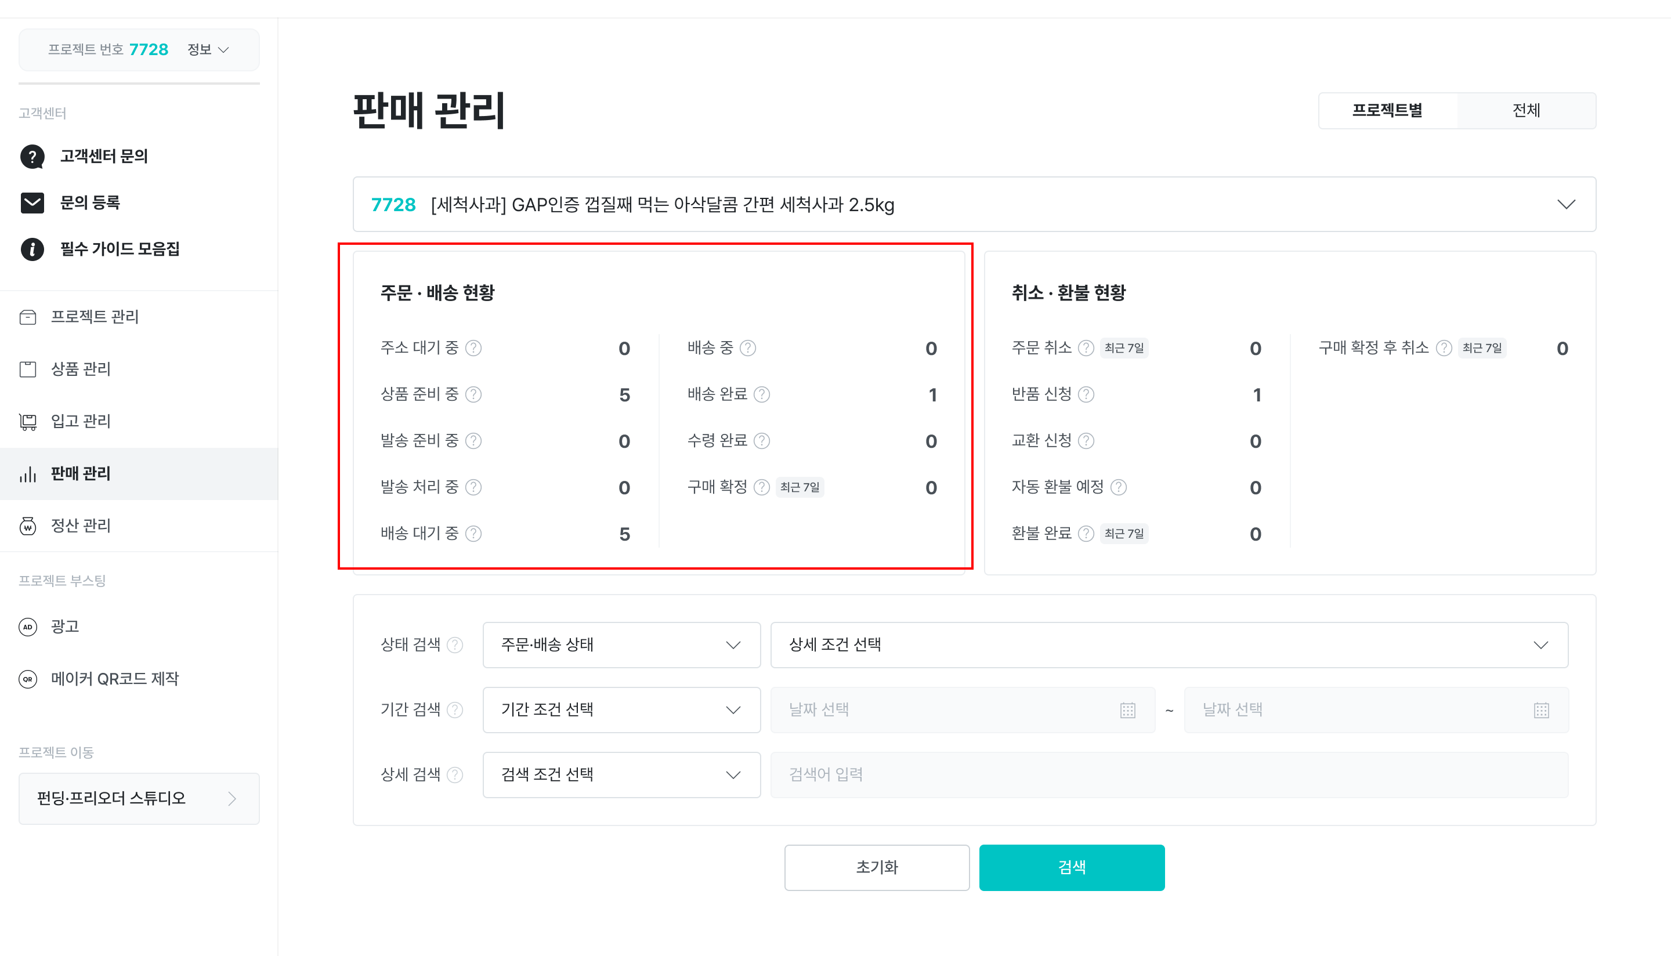Click the 정산 관리 won icon
The width and height of the screenshot is (1671, 956).
tap(28, 526)
